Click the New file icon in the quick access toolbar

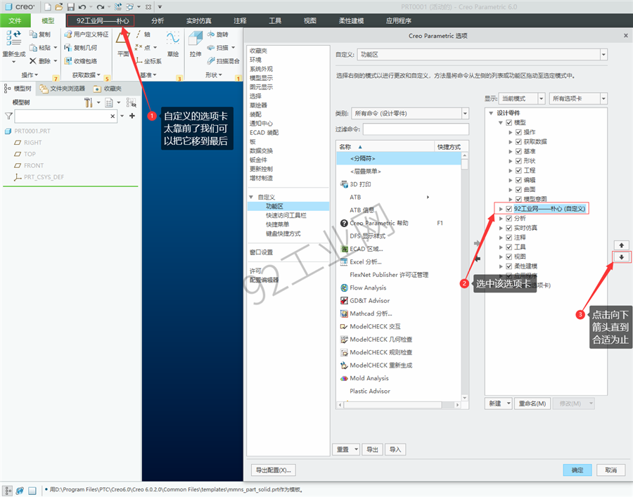coord(48,7)
